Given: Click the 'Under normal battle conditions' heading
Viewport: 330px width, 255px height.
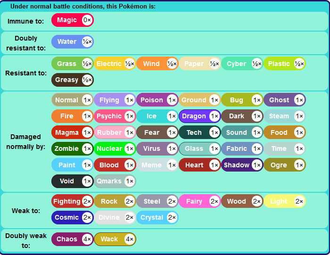Looking at the screenshot, I should click(x=83, y=6).
